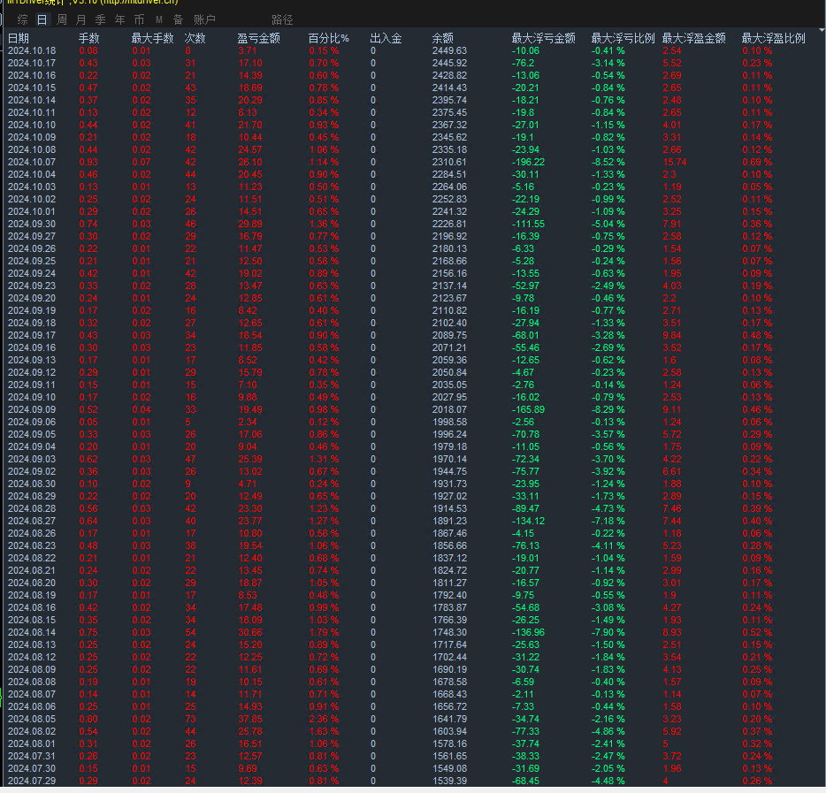
Task: Click max lots value 0.07
Action: 141,162
